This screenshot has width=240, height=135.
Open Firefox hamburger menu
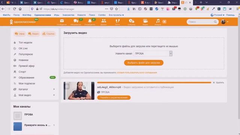(x=237, y=9)
